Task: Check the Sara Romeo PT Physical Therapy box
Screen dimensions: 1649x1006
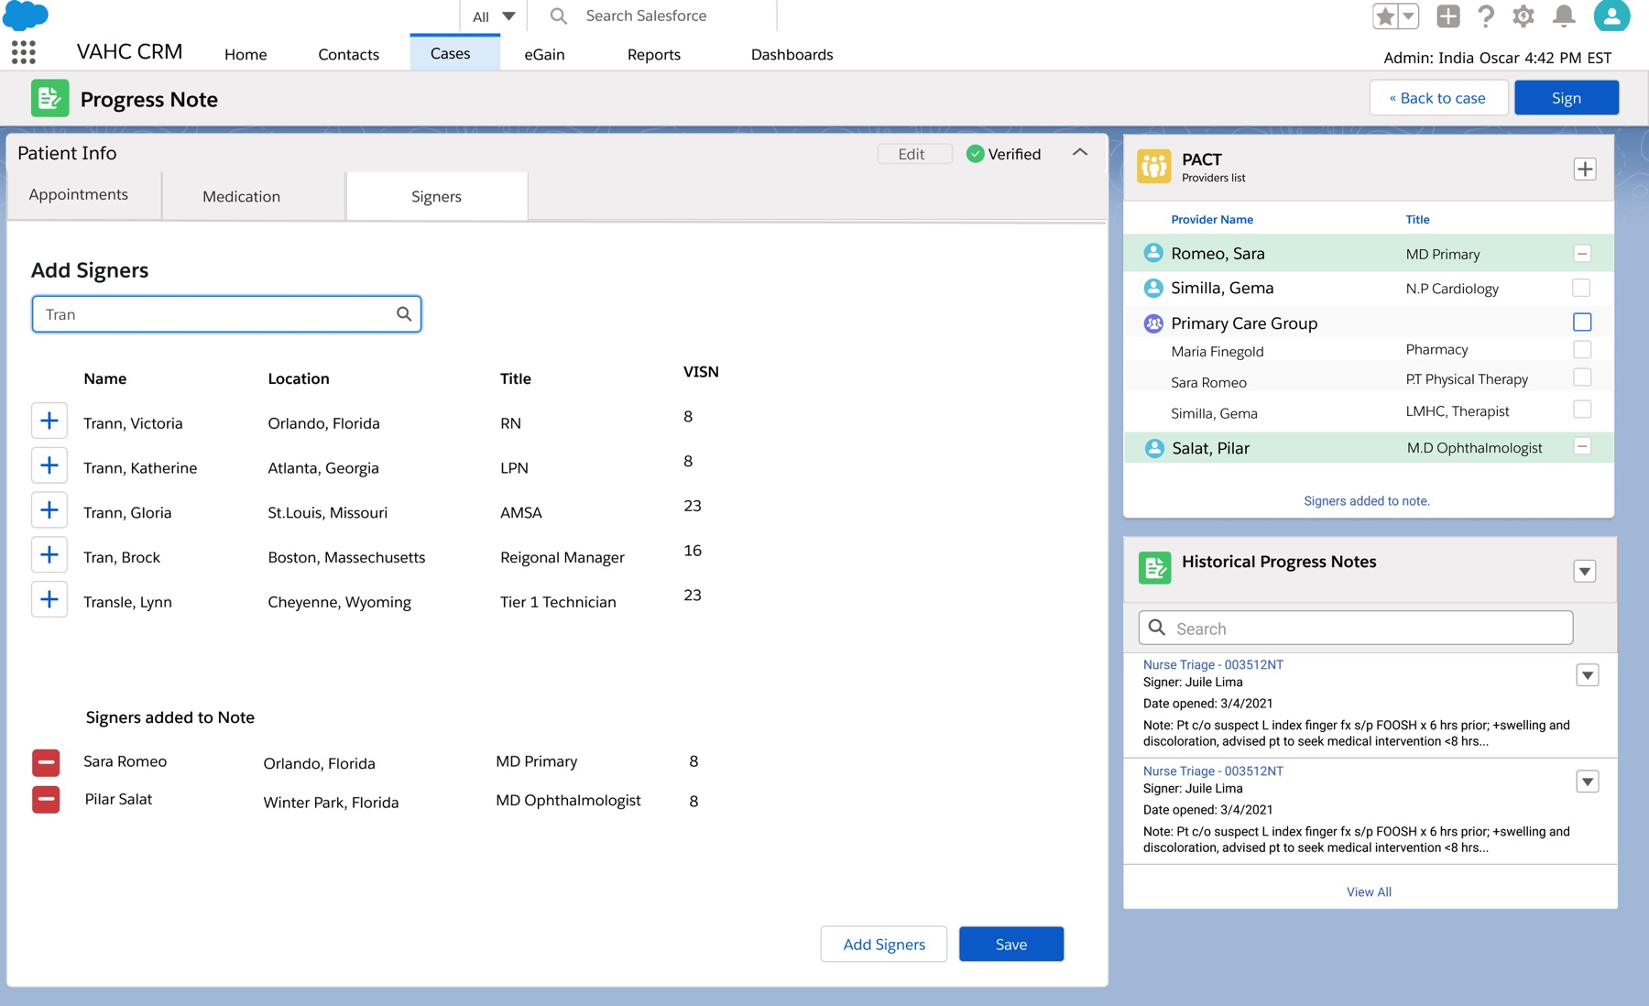Action: pos(1582,377)
